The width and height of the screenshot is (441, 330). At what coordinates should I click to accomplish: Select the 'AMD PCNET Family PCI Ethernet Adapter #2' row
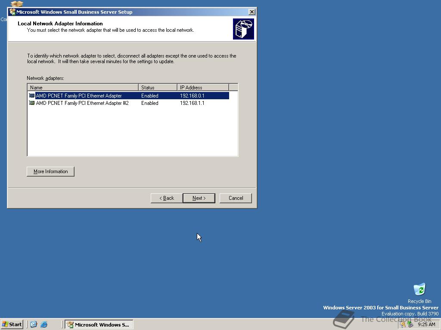(129, 103)
